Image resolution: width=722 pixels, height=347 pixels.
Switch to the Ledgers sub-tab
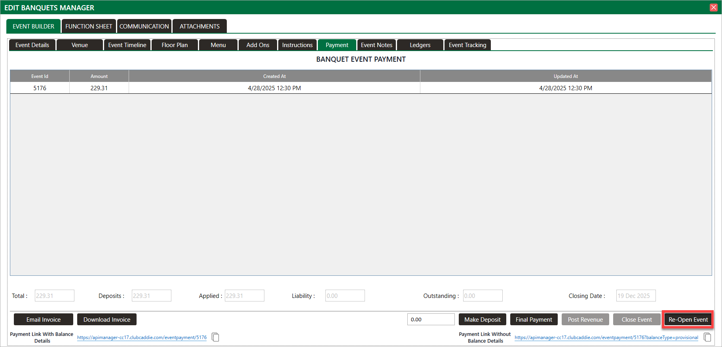[420, 45]
